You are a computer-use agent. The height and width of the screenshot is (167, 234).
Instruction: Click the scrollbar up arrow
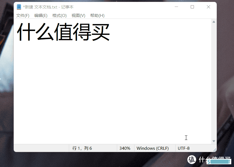click(x=214, y=22)
